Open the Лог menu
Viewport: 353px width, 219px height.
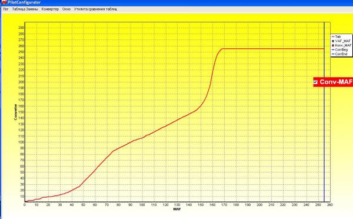tap(6, 9)
